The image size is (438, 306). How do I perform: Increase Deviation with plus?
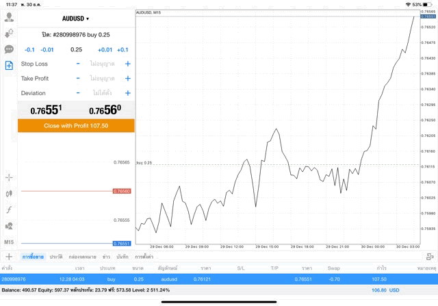tap(128, 93)
